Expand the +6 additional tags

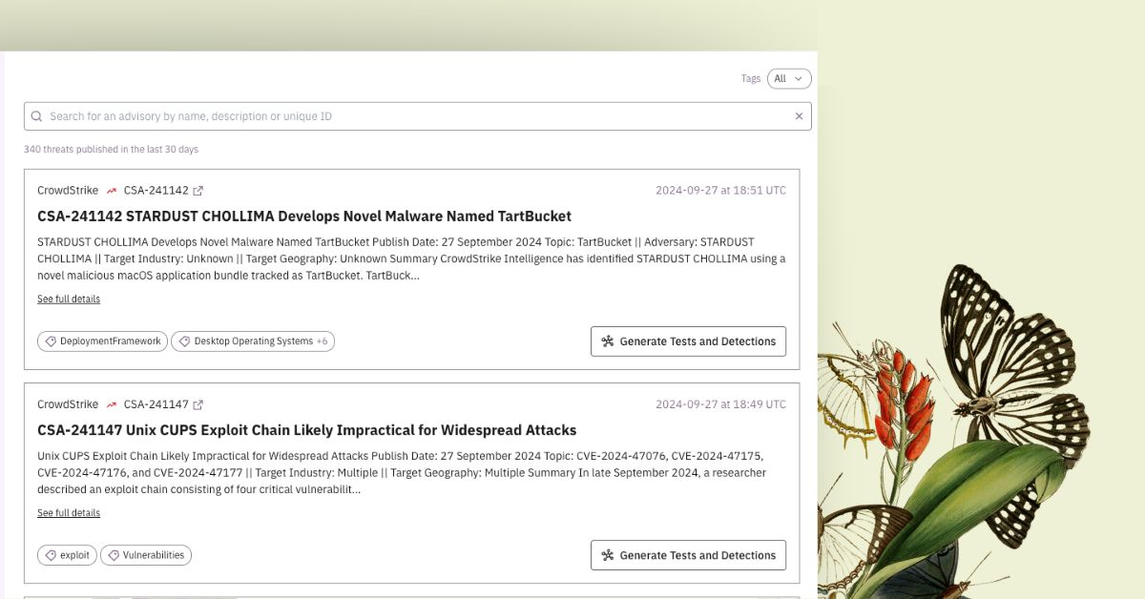click(323, 341)
